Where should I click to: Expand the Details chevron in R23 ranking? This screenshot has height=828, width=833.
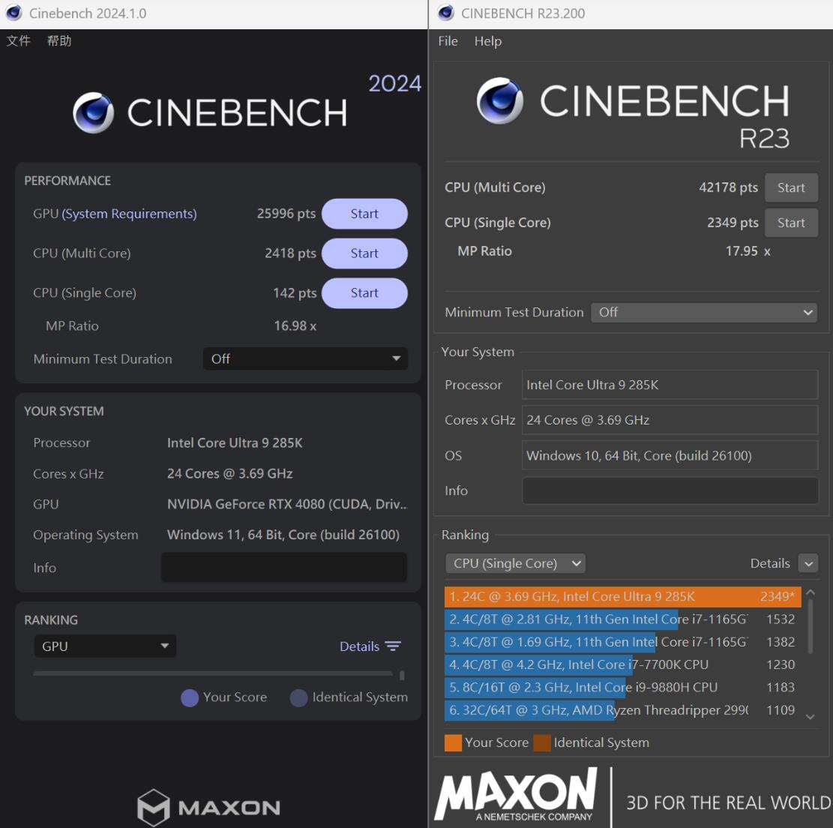(x=808, y=562)
